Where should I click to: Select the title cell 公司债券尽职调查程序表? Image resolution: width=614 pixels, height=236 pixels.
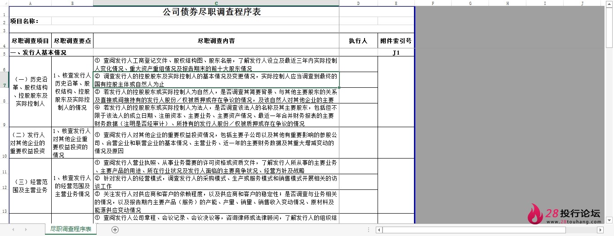pos(212,12)
